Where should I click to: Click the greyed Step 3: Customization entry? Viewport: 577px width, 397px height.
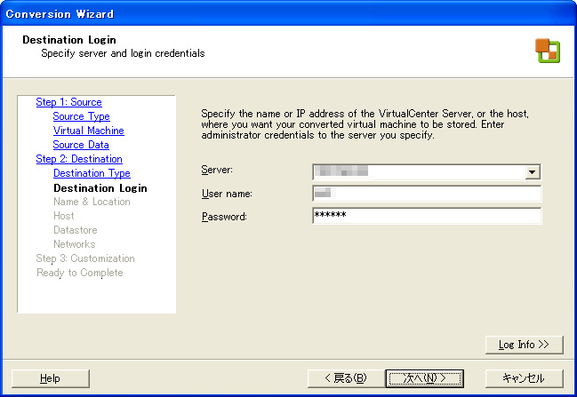pos(85,258)
